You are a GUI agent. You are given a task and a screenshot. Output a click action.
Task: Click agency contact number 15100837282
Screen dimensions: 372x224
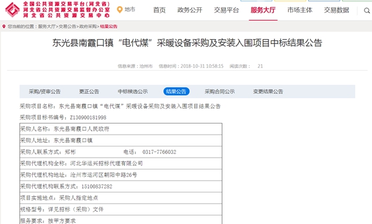tap(97, 187)
